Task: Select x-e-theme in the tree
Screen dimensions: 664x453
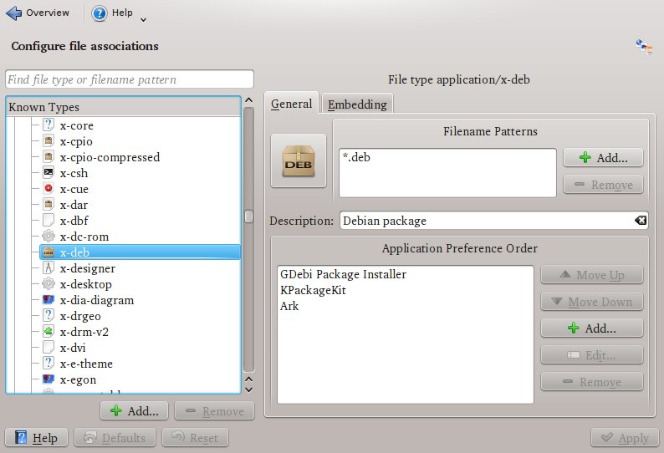Action: pyautogui.click(x=86, y=364)
